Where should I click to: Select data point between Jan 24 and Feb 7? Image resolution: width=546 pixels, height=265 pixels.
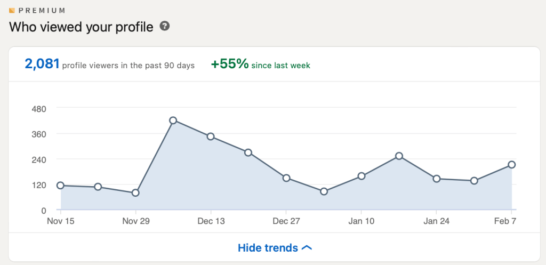(474, 181)
